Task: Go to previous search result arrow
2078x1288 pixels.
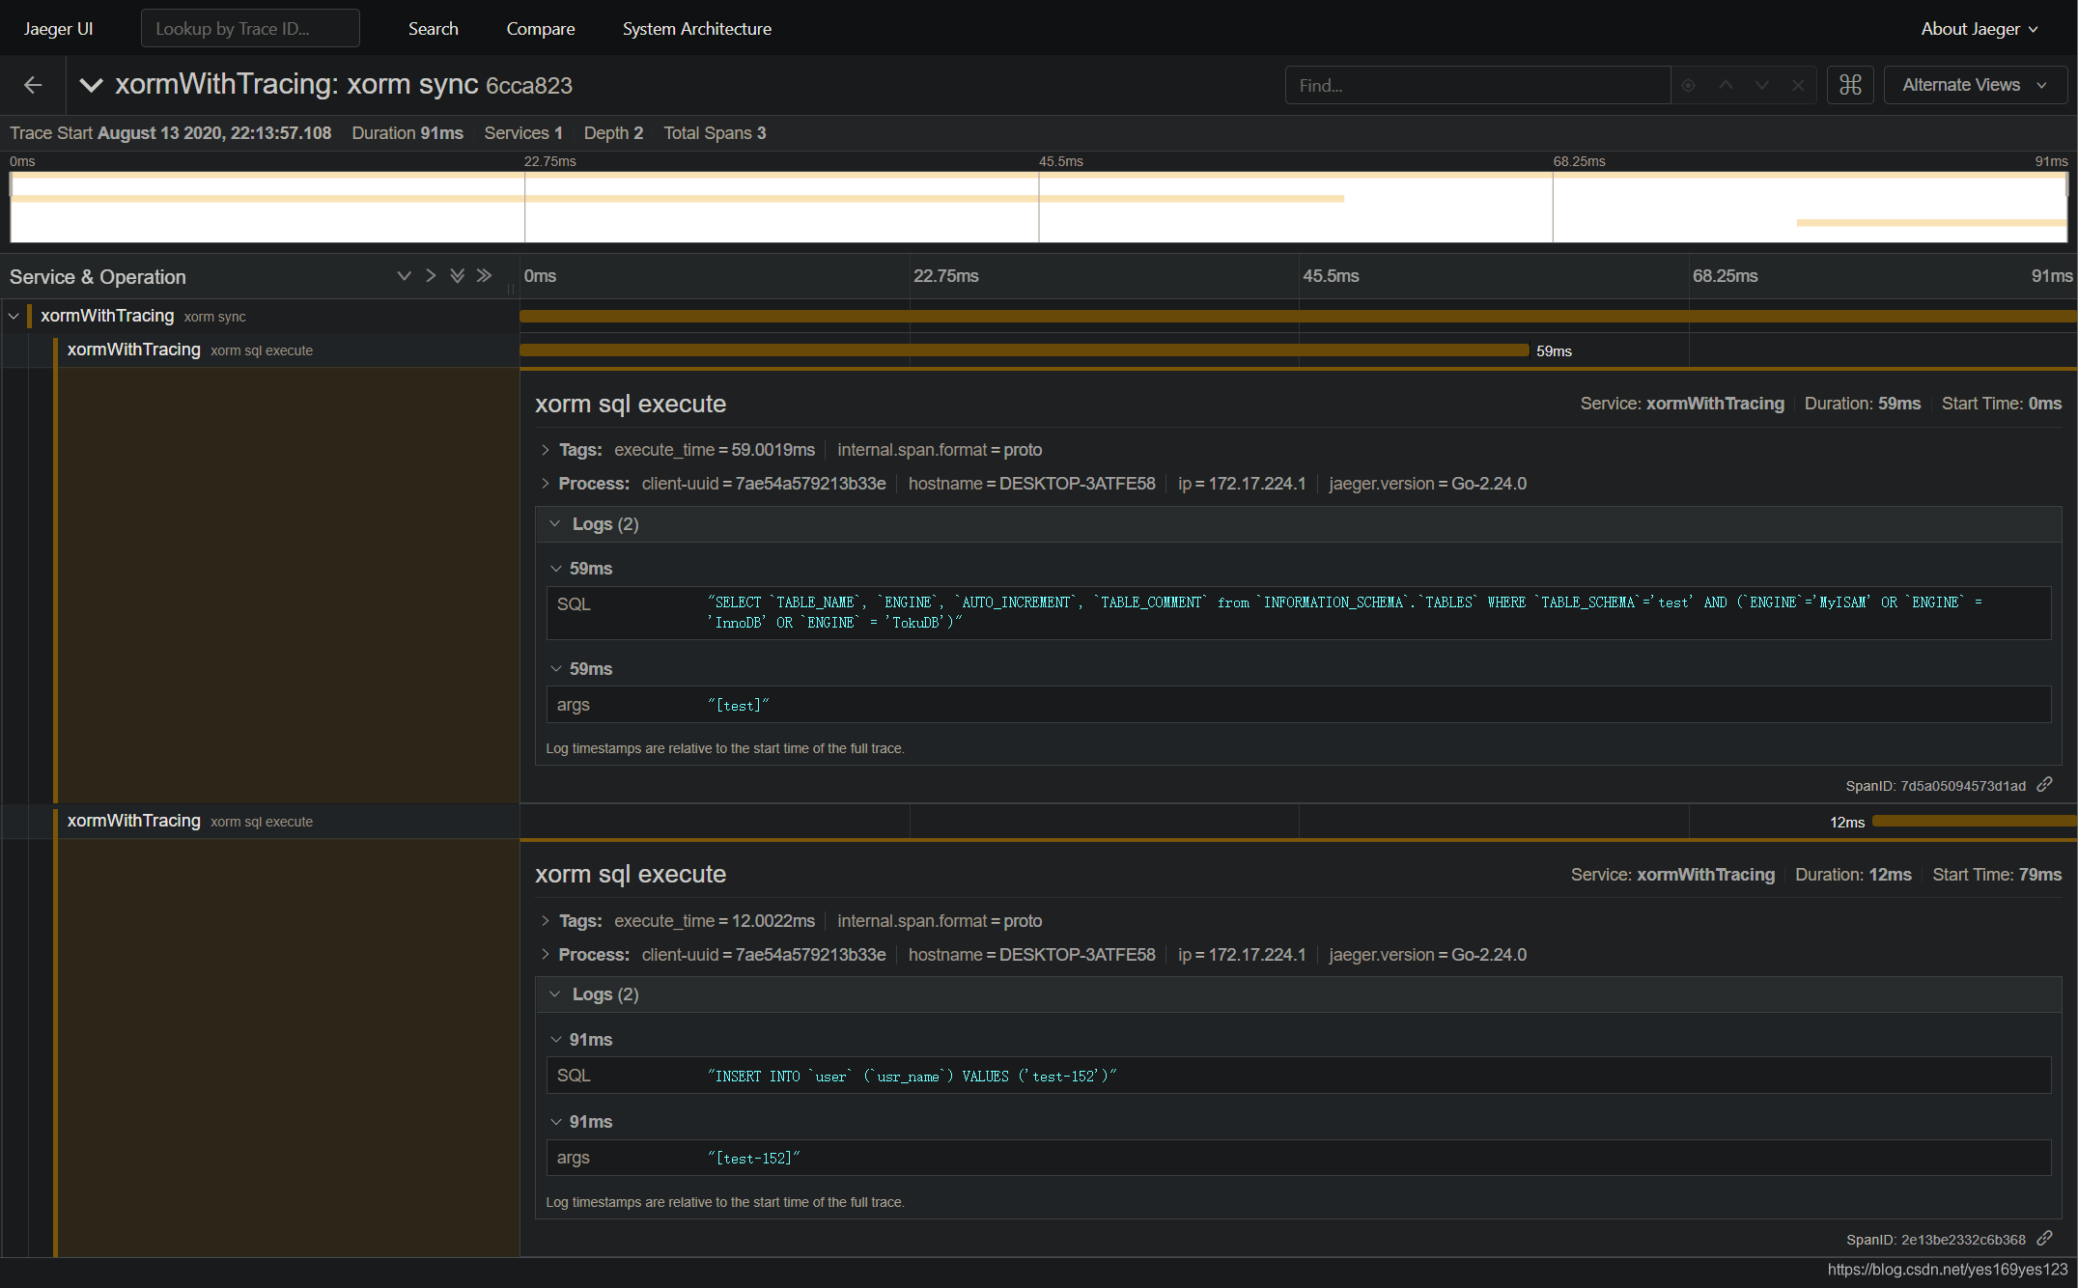Action: point(1725,85)
